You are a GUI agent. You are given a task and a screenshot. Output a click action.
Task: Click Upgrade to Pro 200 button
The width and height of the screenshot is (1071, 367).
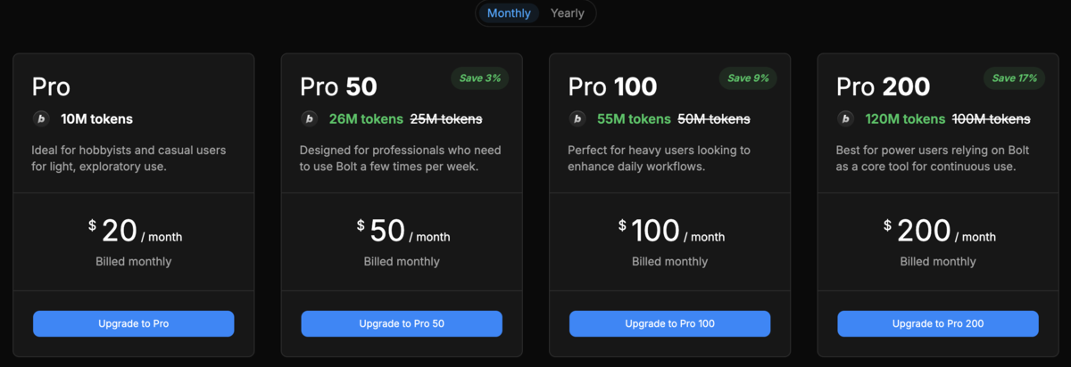938,323
